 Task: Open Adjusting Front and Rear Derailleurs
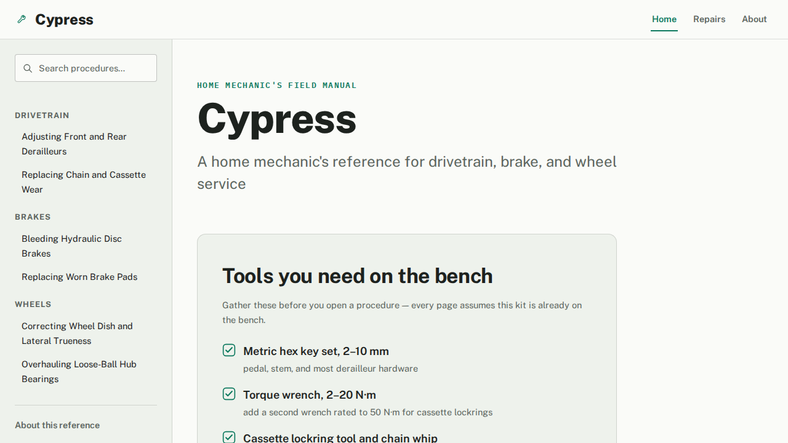(x=86, y=144)
